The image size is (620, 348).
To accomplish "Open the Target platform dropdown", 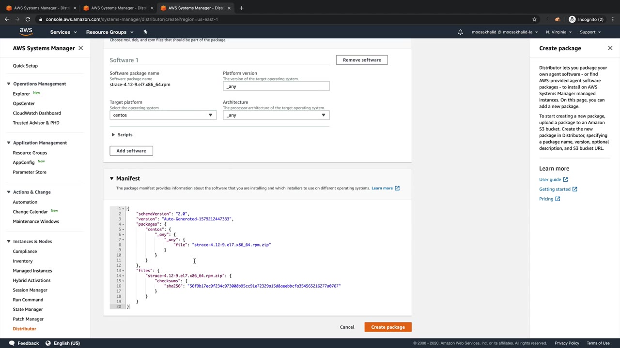I will click(x=163, y=115).
